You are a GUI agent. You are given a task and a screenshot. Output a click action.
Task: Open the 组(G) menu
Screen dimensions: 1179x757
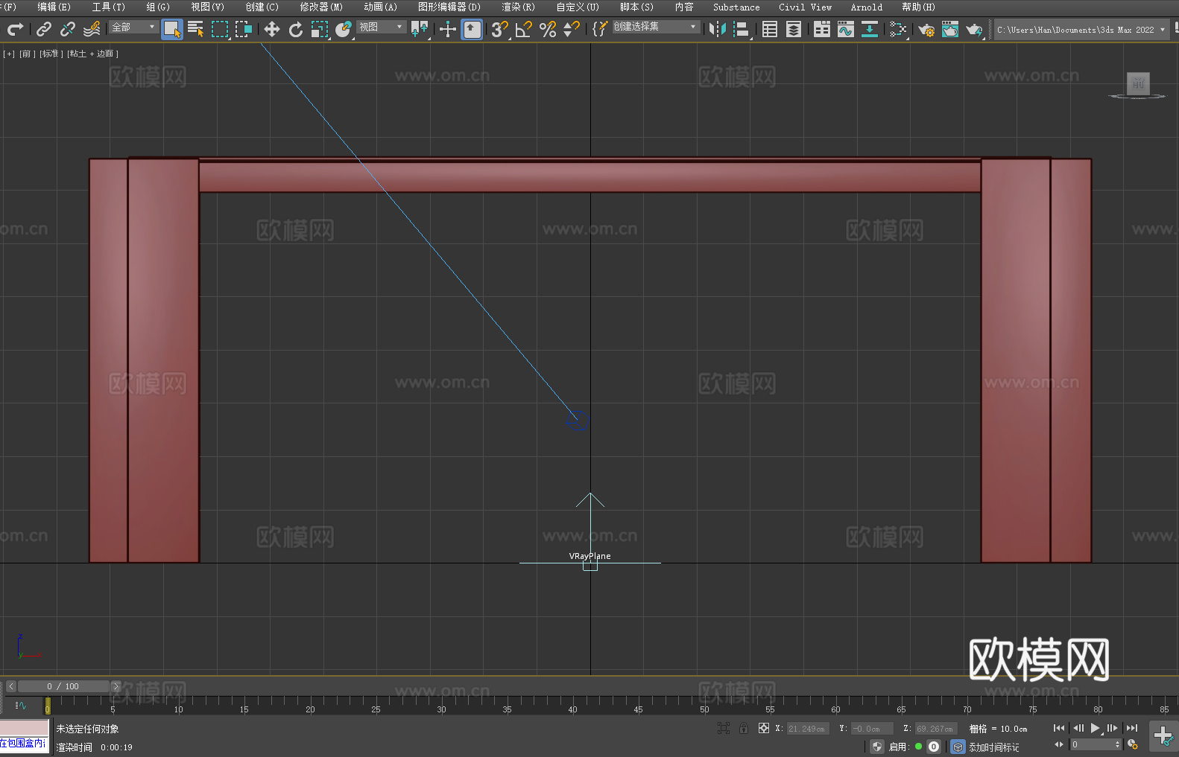click(x=158, y=7)
